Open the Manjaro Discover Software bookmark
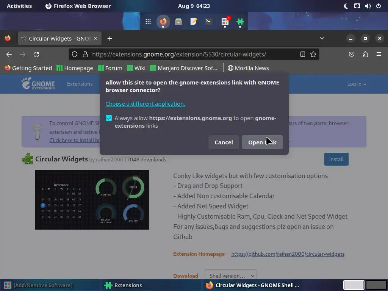Viewport: 388px width, 291px height. pos(184,68)
